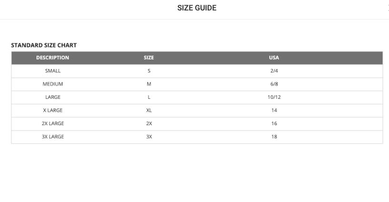
Task: Close the Size Guide popup
Action: (388, 8)
